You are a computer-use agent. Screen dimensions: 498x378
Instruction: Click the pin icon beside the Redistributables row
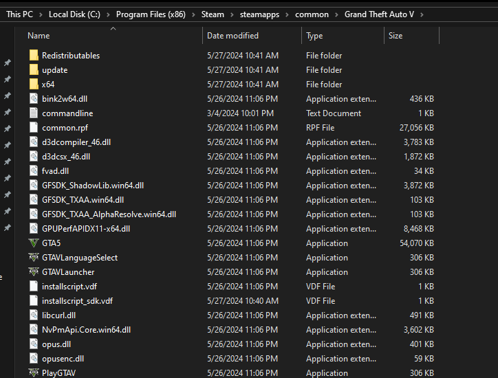[8, 63]
